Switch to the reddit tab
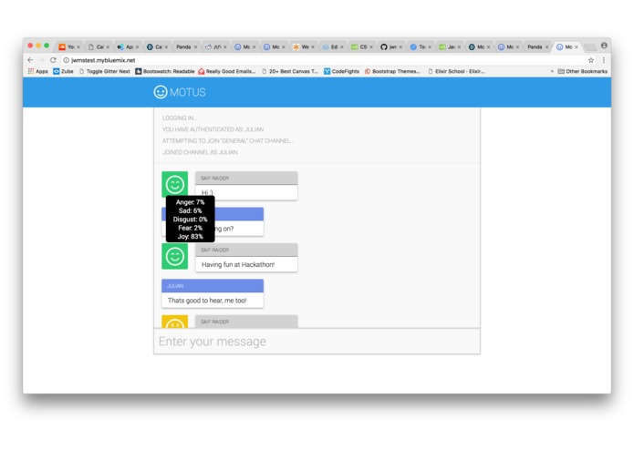Screen dimensions: 634x450 point(214,46)
